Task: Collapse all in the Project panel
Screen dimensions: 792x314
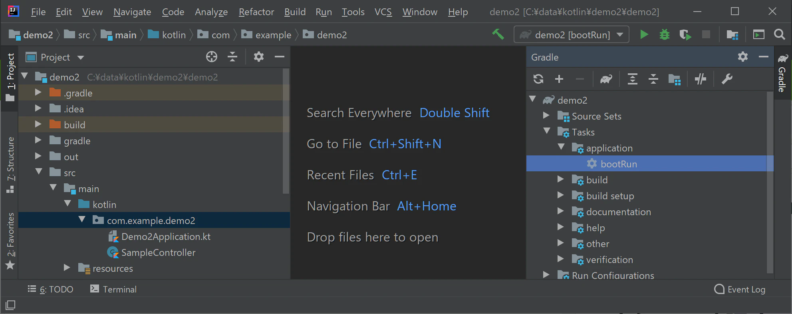Action: click(x=232, y=57)
